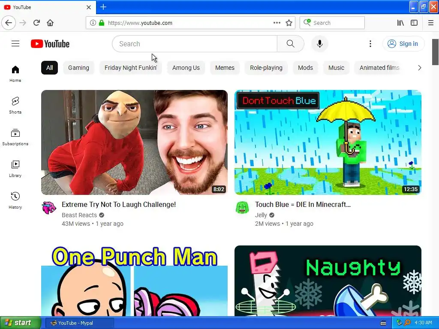Screen dimensions: 439x329
Task: Show site information icon in address bar
Action: [93, 23]
